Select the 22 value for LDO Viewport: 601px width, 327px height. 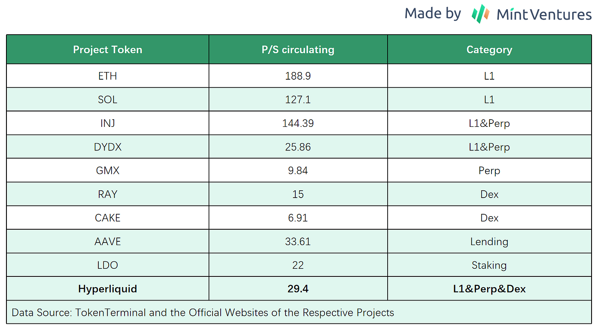pos(298,265)
